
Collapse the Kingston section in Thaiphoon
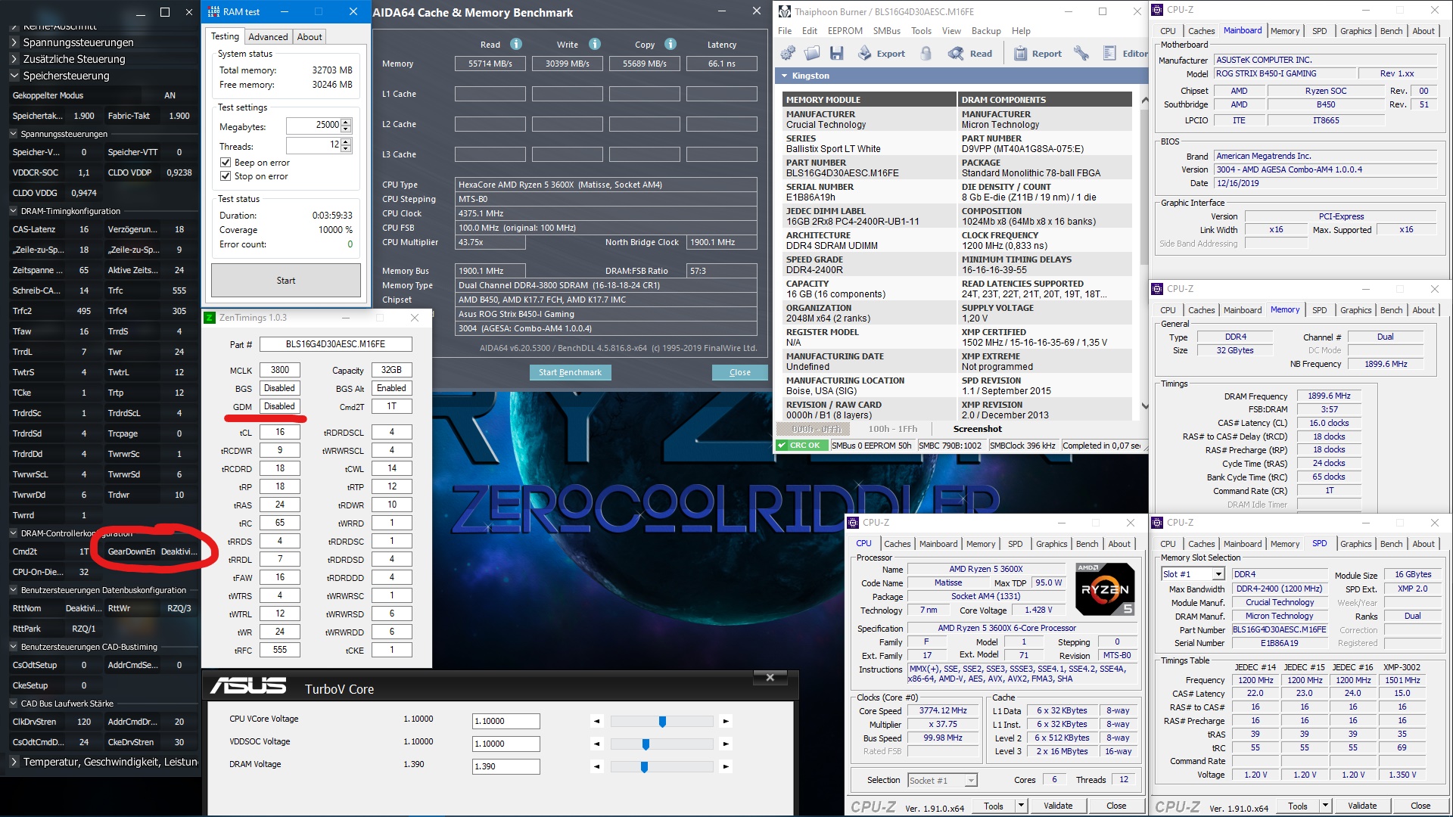[x=783, y=75]
